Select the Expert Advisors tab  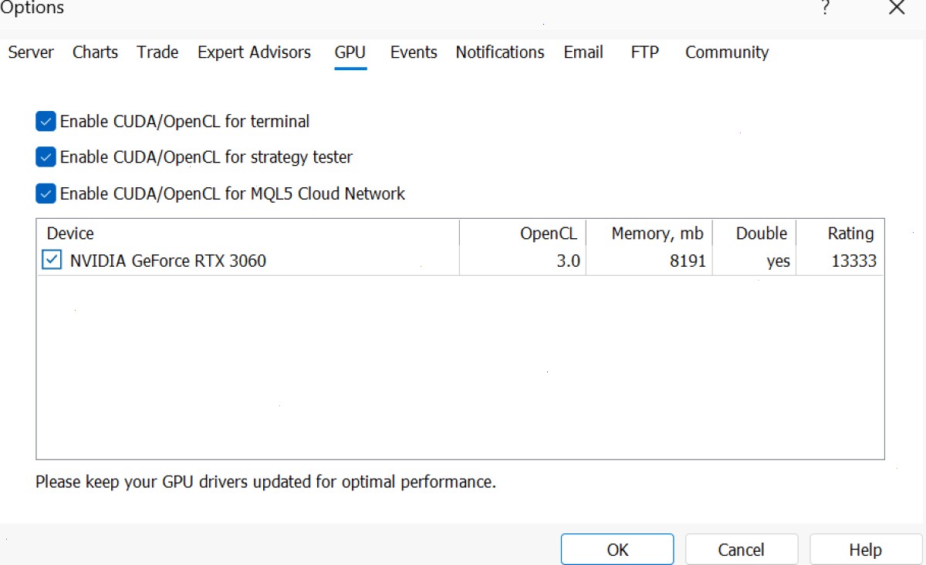pyautogui.click(x=254, y=52)
